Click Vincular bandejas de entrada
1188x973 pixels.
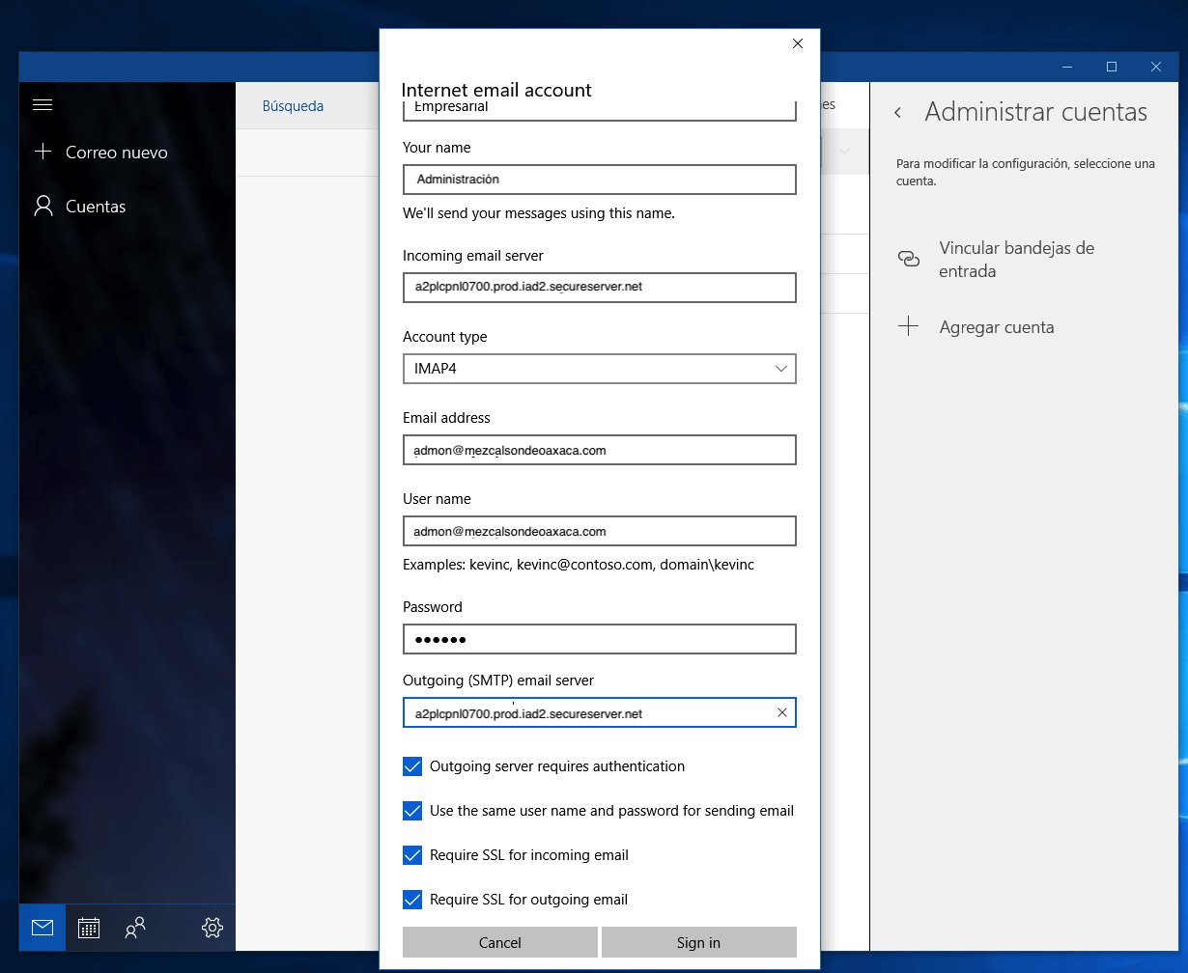click(1016, 260)
